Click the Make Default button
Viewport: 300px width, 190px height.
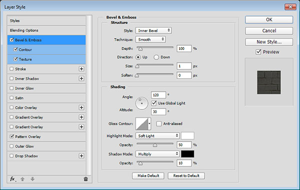(x=148, y=175)
